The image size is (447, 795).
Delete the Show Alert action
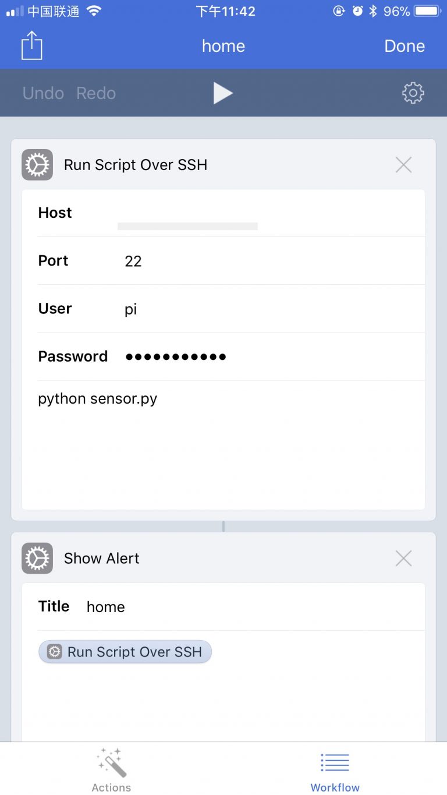[403, 559]
